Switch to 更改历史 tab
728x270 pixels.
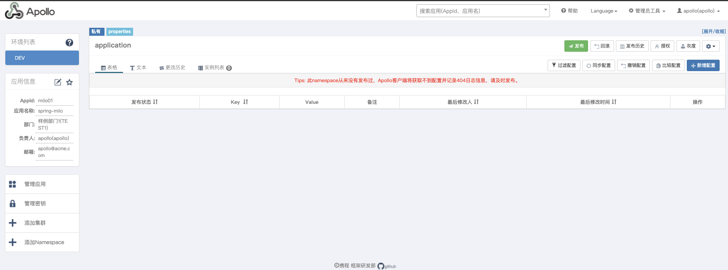(x=172, y=68)
